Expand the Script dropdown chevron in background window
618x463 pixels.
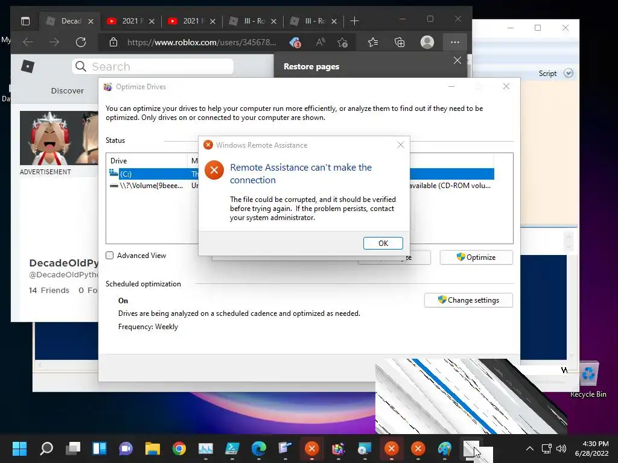pos(569,73)
